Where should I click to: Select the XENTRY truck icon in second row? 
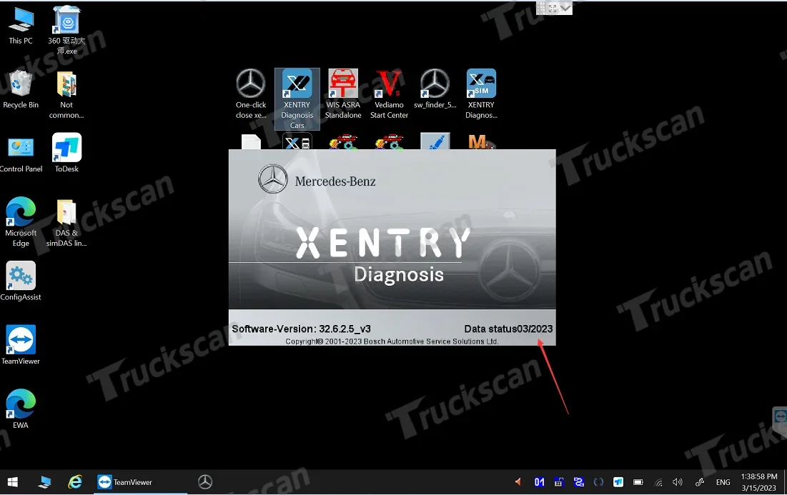297,141
